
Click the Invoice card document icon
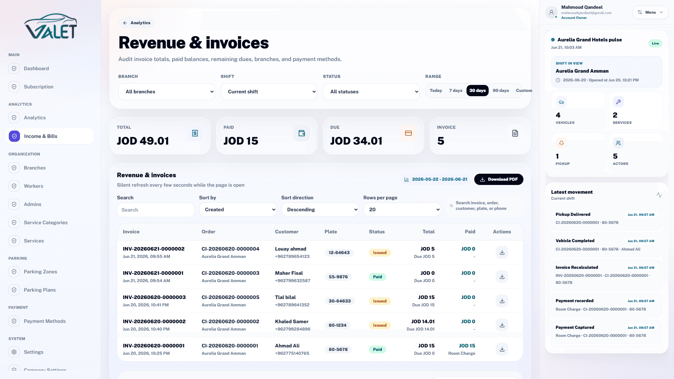coord(515,133)
